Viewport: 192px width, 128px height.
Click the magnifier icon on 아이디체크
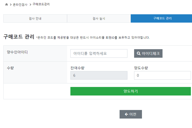pos(139,53)
